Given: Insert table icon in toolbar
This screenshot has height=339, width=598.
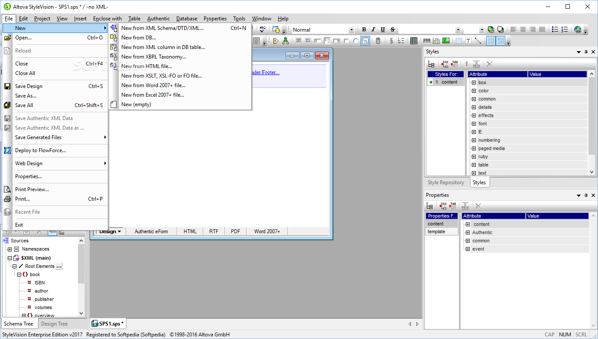Looking at the screenshot, I should [414, 41].
